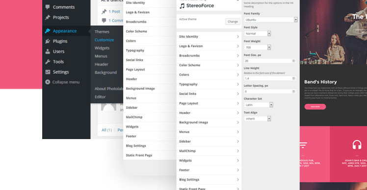Click the Projects pushpin icon
Screen dimensions: 367x190
48,17
